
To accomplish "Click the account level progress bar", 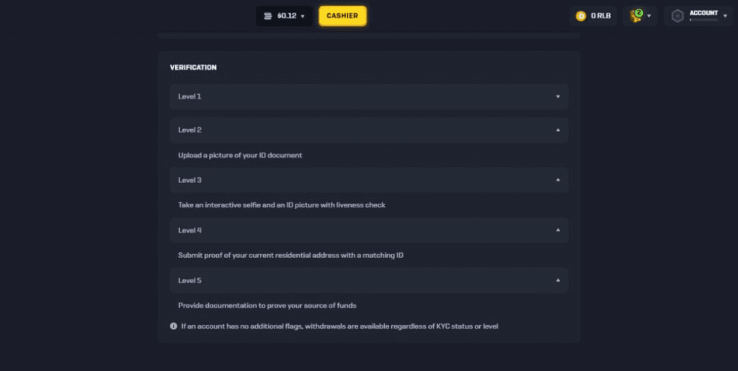I will (703, 20).
